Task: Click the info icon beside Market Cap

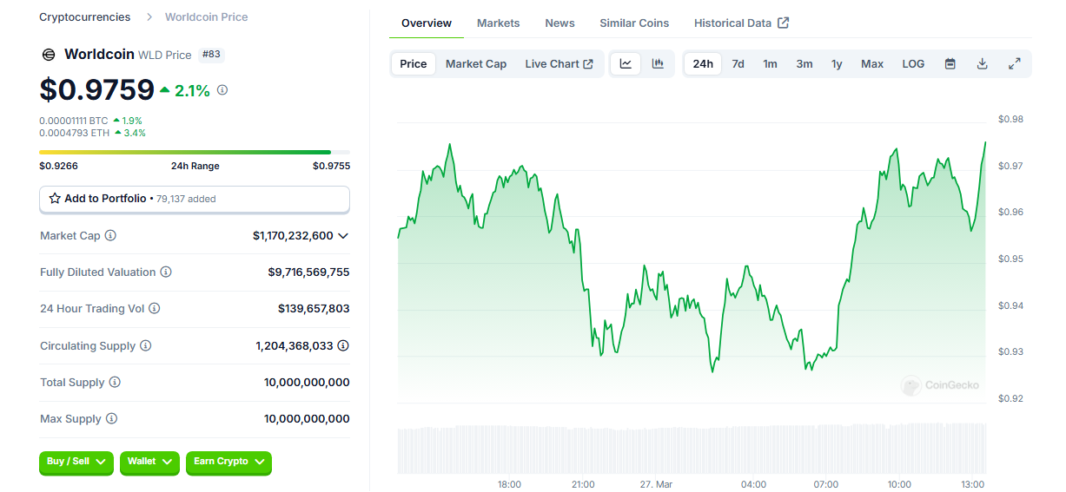Action: click(110, 235)
